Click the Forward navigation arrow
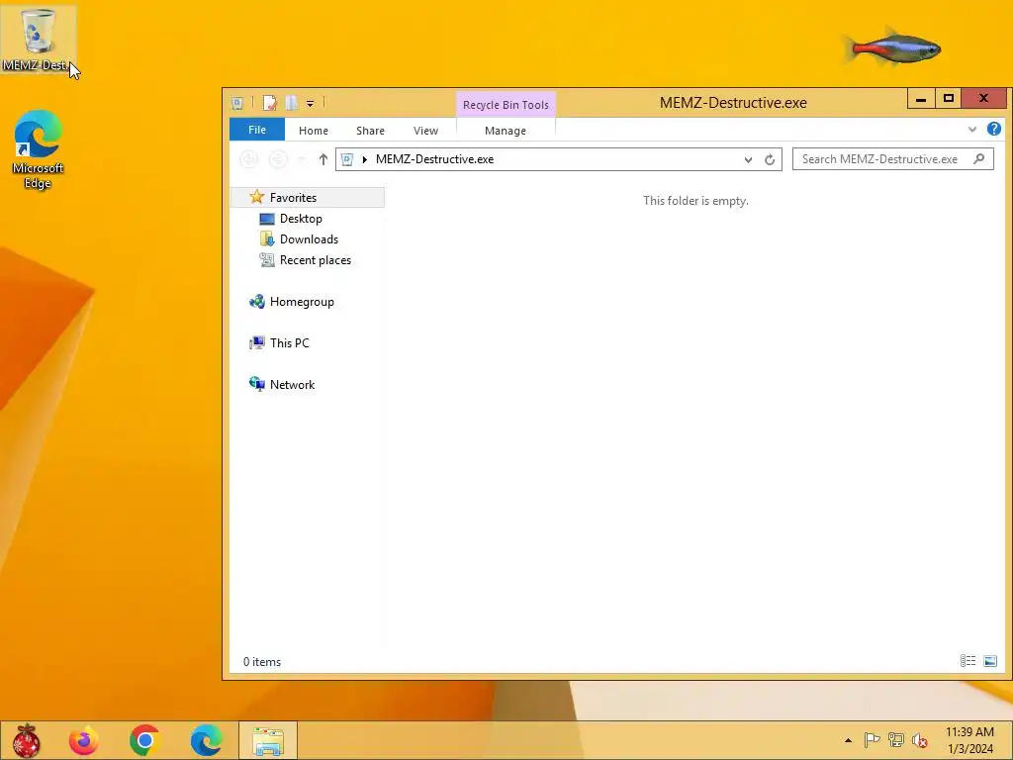The height and width of the screenshot is (760, 1013). pyautogui.click(x=278, y=159)
